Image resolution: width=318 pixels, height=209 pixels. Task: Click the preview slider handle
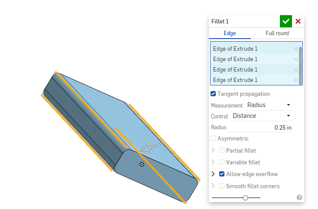(x=246, y=198)
